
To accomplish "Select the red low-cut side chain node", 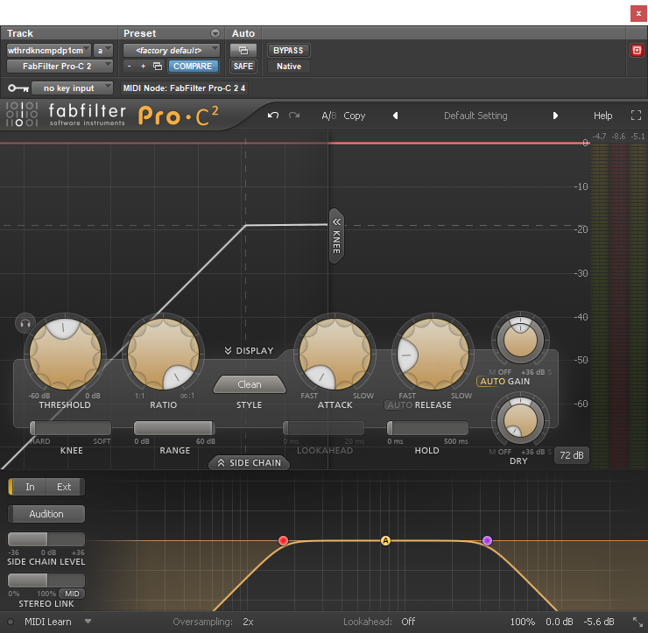I will pos(283,540).
